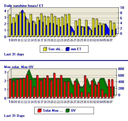128x121 pixels.
Task: Click the short red solar bar above label 05
Action: pyautogui.click(x=105, y=96)
